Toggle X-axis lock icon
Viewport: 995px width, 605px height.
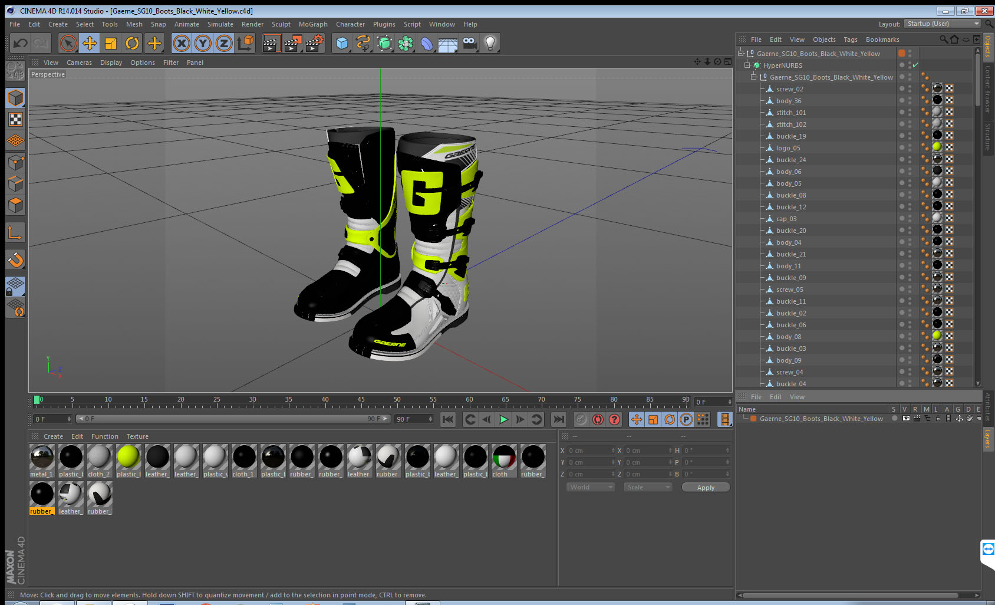tap(182, 43)
